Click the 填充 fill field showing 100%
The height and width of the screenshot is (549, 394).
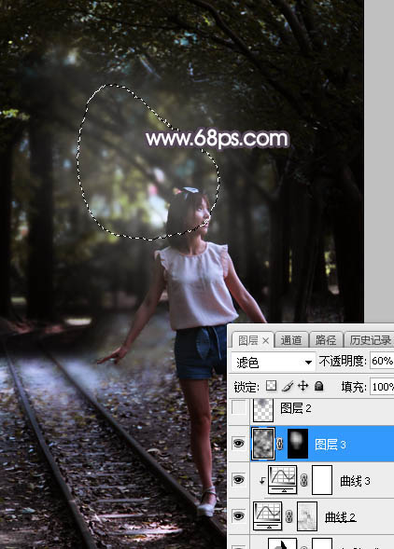point(382,387)
